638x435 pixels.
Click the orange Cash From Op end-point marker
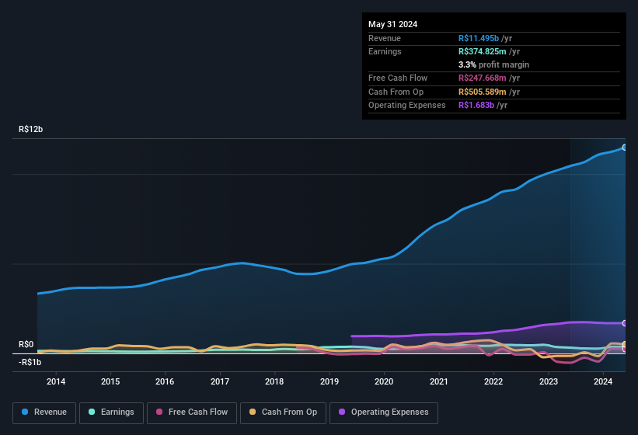click(x=625, y=344)
